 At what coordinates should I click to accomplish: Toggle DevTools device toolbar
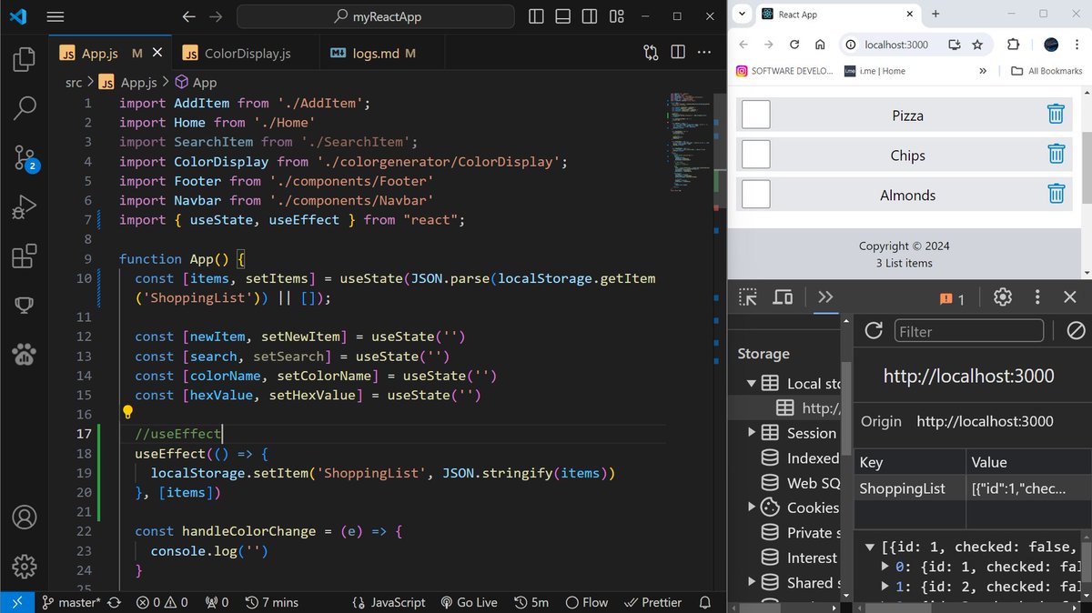point(783,297)
